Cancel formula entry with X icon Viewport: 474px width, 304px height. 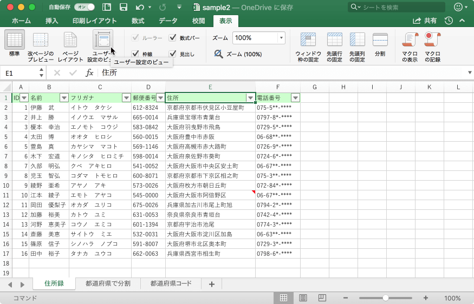[57, 73]
